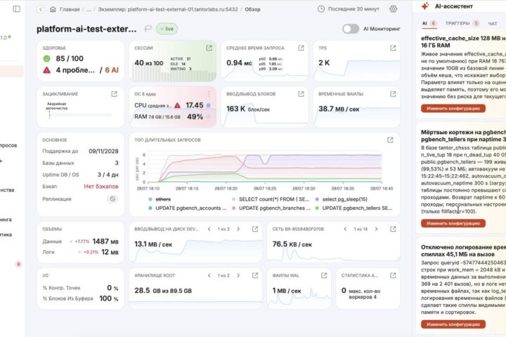Click the Uptime DB / OS value 3 / 4 дн
This screenshot has height=337, width=506.
click(x=108, y=175)
